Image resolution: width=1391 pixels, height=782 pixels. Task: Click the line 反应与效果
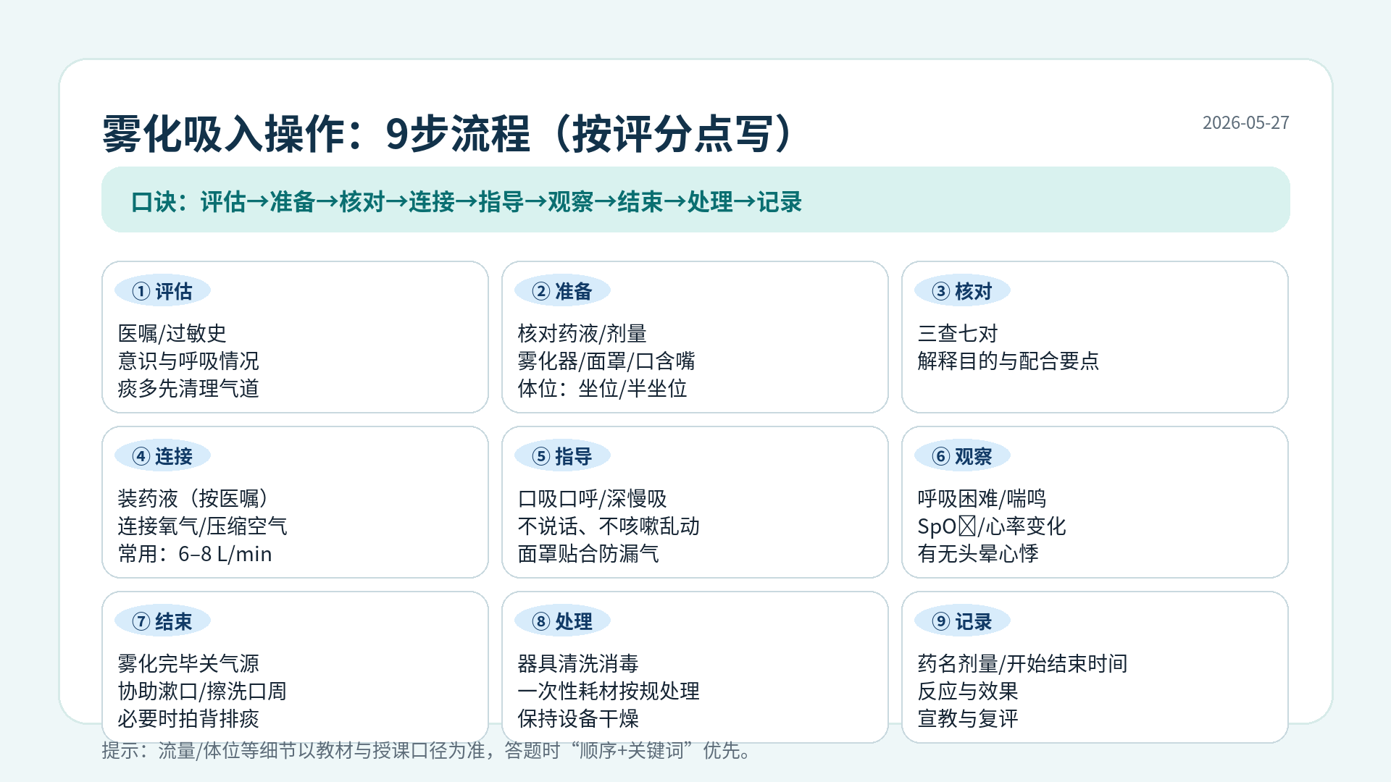[968, 691]
